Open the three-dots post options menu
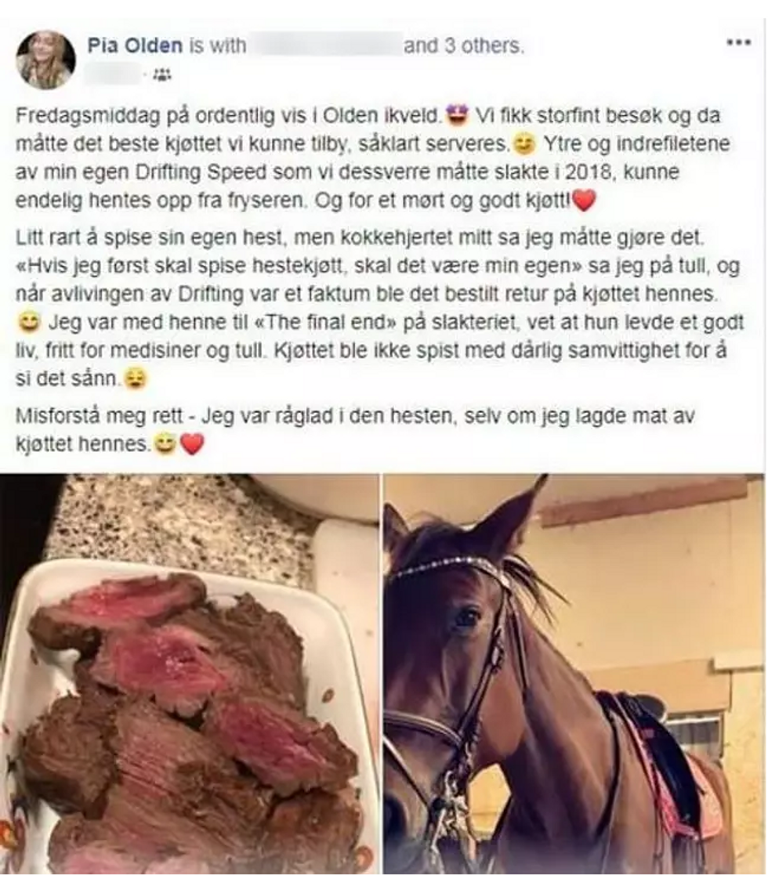The height and width of the screenshot is (875, 768). click(738, 42)
